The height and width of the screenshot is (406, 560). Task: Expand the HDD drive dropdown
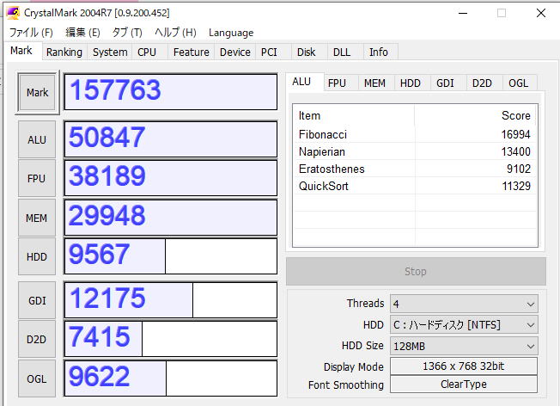pos(464,325)
